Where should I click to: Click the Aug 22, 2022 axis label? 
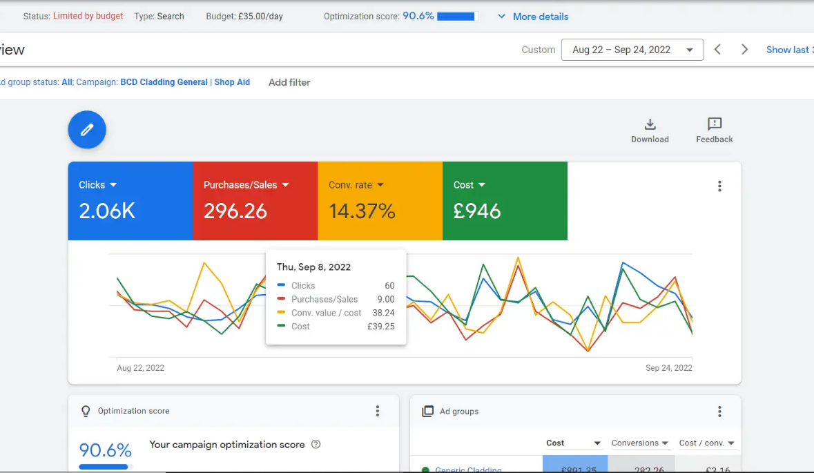pos(140,368)
